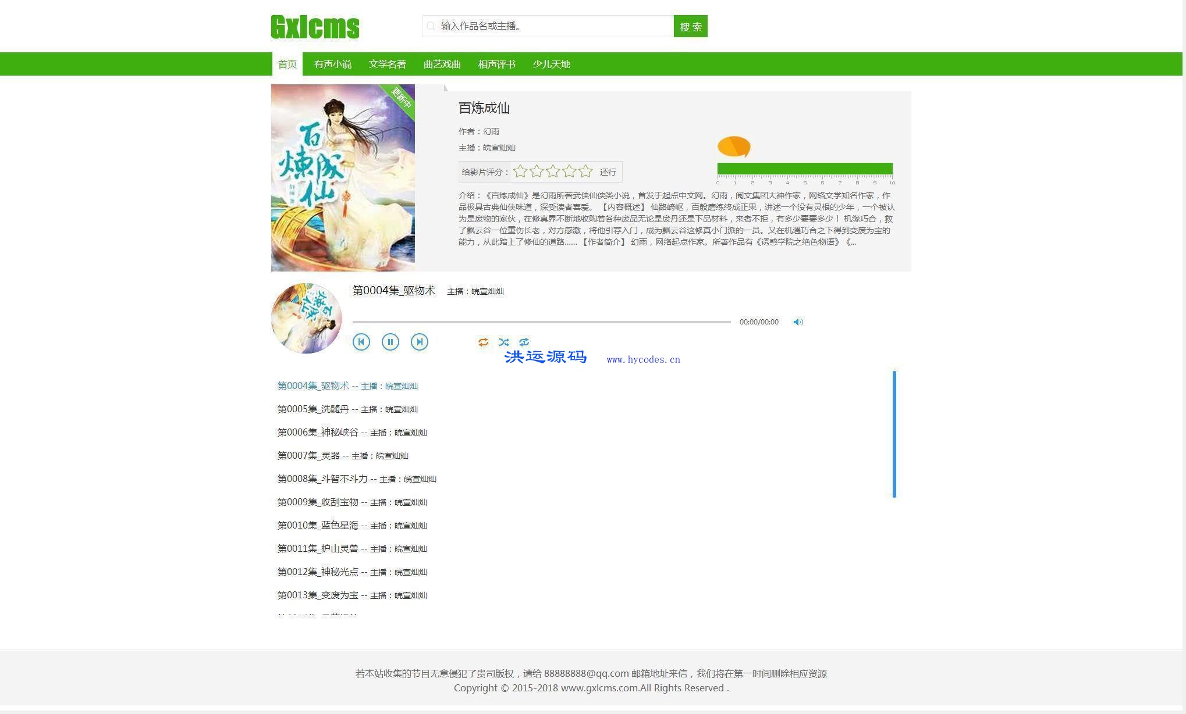The image size is (1186, 714).
Task: Skip to the next episode track
Action: [x=420, y=342]
